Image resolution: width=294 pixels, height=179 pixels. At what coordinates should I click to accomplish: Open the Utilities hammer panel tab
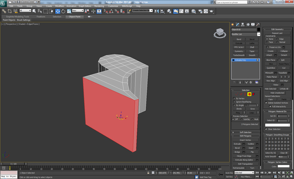pyautogui.click(x=258, y=24)
